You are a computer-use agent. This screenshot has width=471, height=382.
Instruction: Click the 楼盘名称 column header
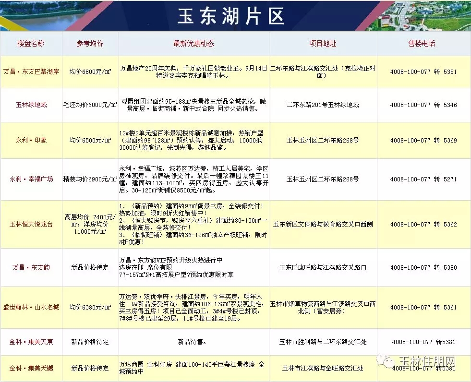pos(31,44)
